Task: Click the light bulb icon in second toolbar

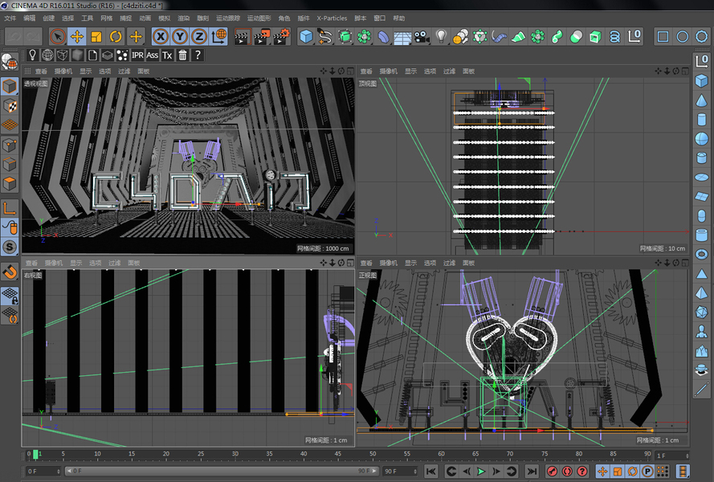Action: pos(32,55)
